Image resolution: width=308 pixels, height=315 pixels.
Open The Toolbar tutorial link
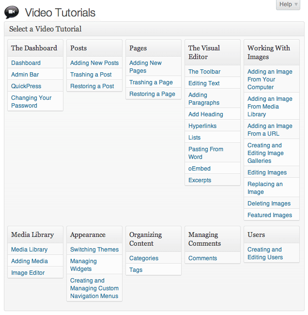click(x=204, y=72)
